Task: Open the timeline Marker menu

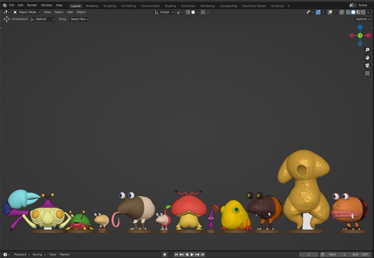Action: (x=65, y=254)
